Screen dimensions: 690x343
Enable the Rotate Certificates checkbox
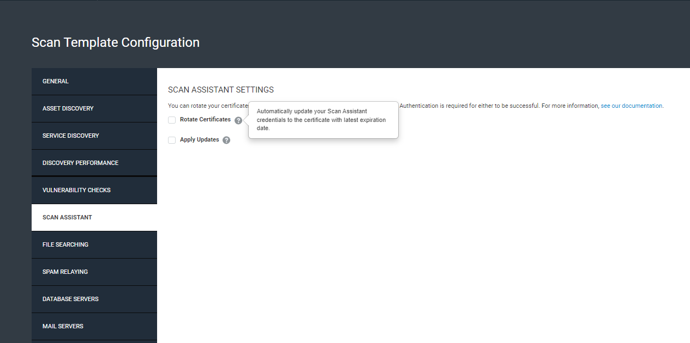(x=172, y=120)
